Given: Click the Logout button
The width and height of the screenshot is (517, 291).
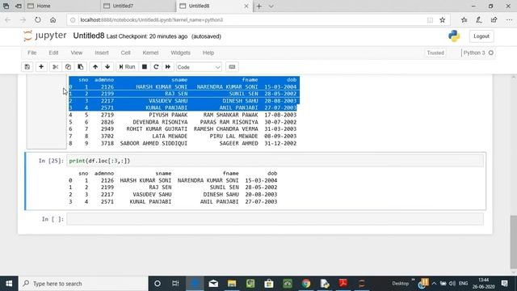Looking at the screenshot, I should (481, 36).
